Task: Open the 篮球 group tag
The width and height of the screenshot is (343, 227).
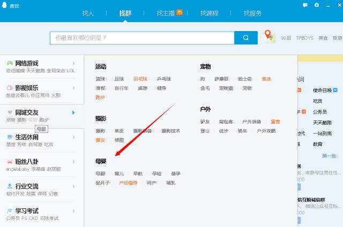Action: 100,79
